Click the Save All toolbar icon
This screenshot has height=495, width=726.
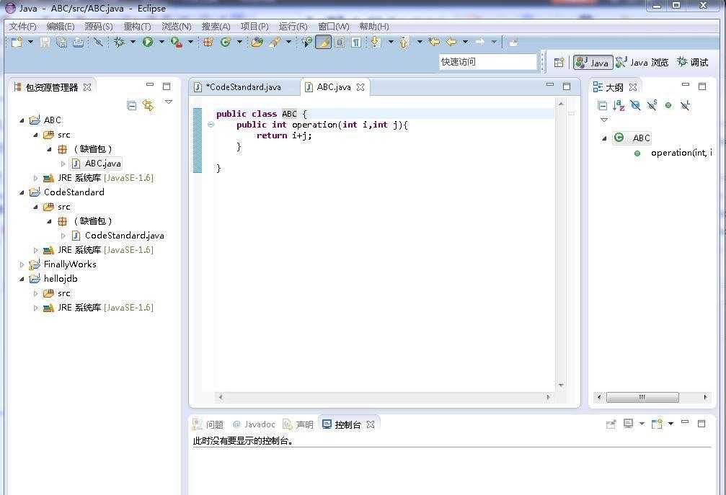[x=61, y=43]
